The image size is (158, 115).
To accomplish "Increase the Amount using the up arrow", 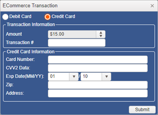I will [x=101, y=33].
